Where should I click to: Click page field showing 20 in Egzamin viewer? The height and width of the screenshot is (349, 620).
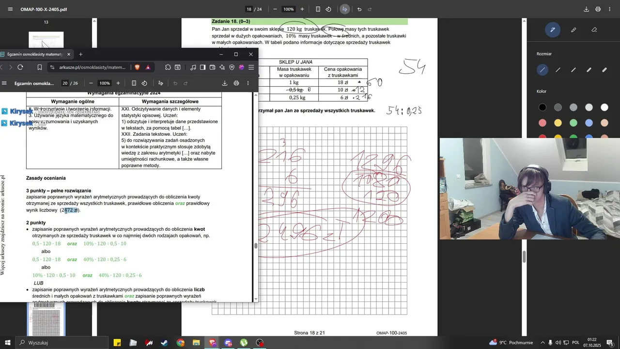pos(65,83)
